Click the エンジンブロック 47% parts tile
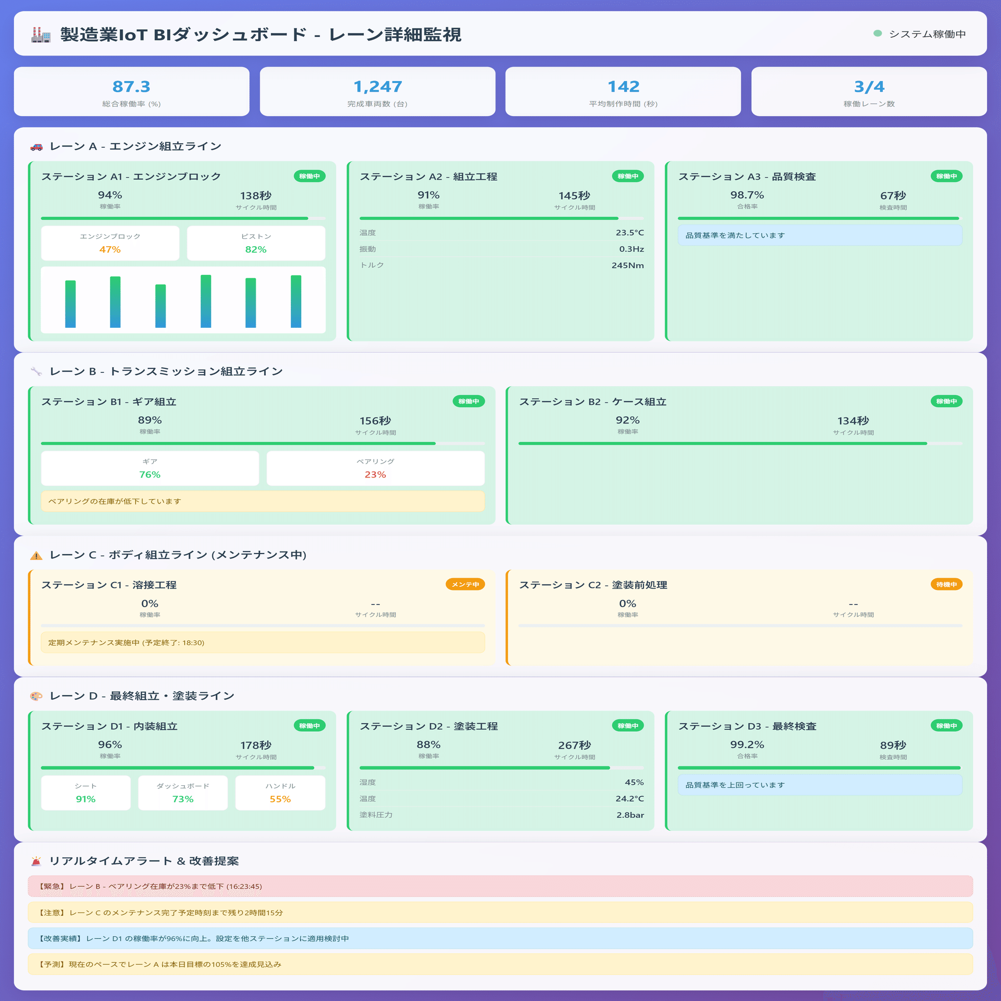1001x1001 pixels. coord(110,243)
